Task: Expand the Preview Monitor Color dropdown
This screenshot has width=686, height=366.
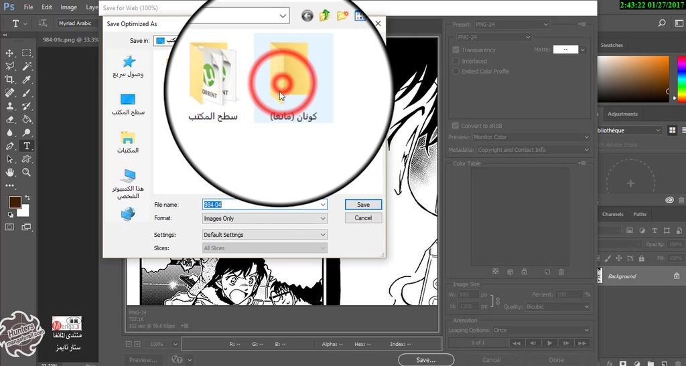Action: pos(531,137)
